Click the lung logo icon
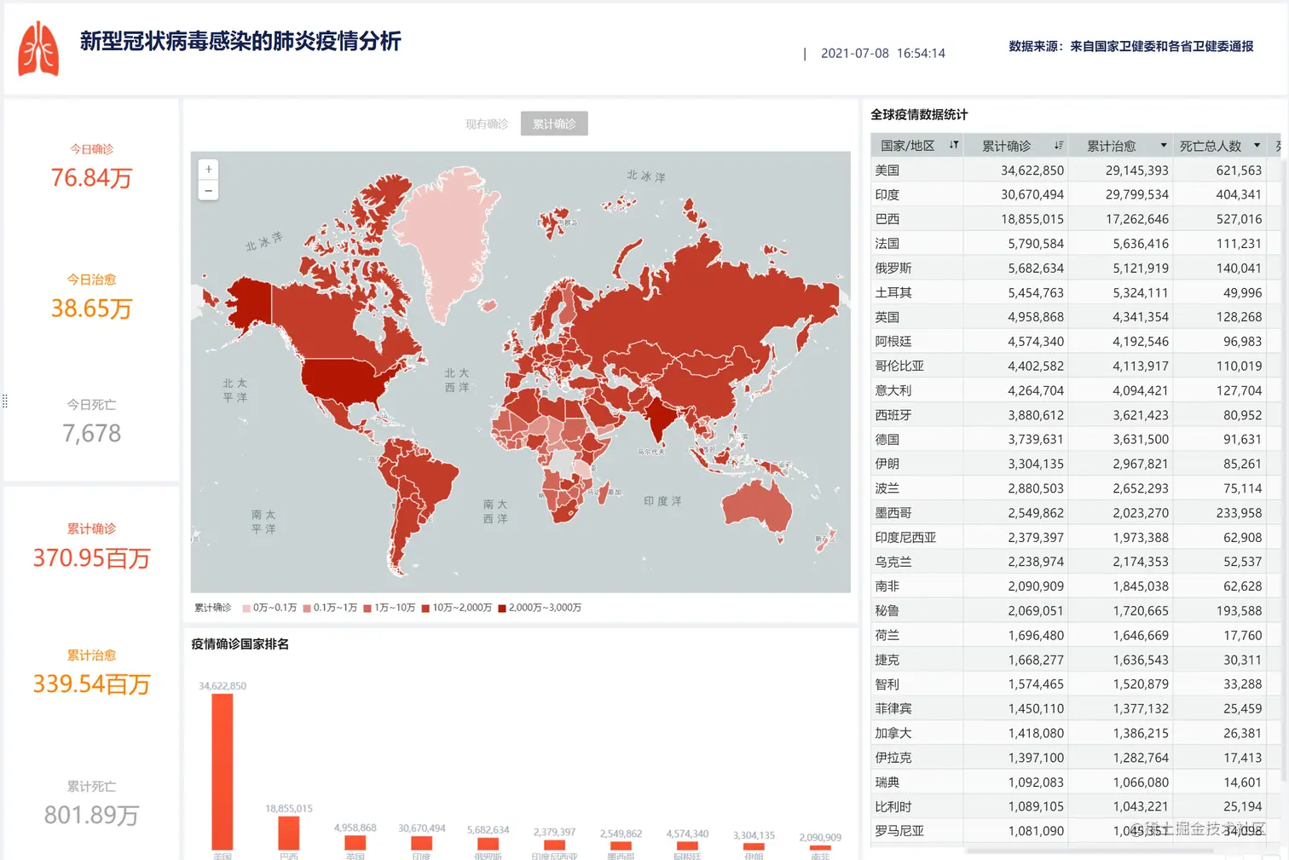The image size is (1289, 860). pos(38,49)
